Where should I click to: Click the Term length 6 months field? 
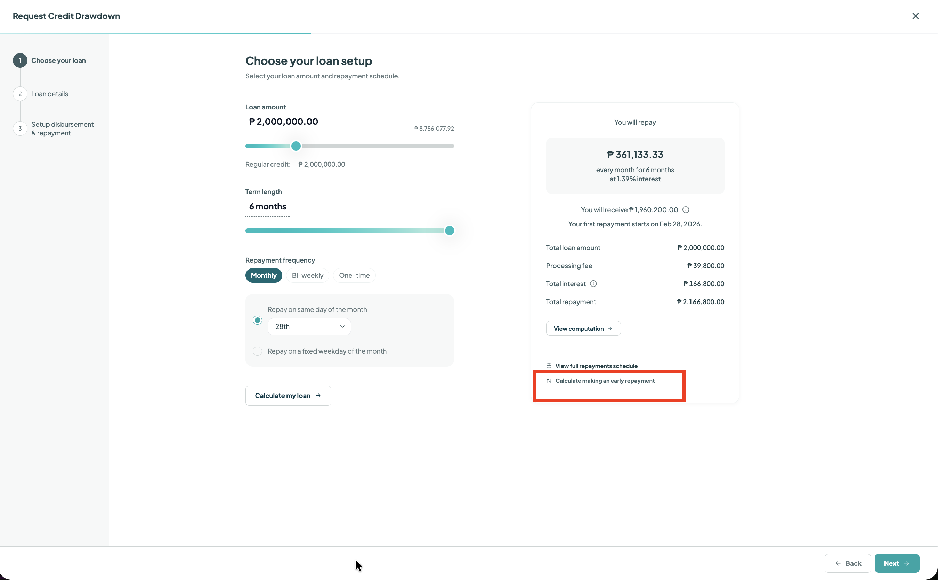pyautogui.click(x=268, y=207)
